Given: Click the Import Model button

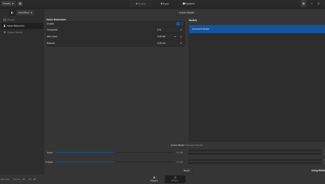Looking at the screenshot, I should pos(187,13).
